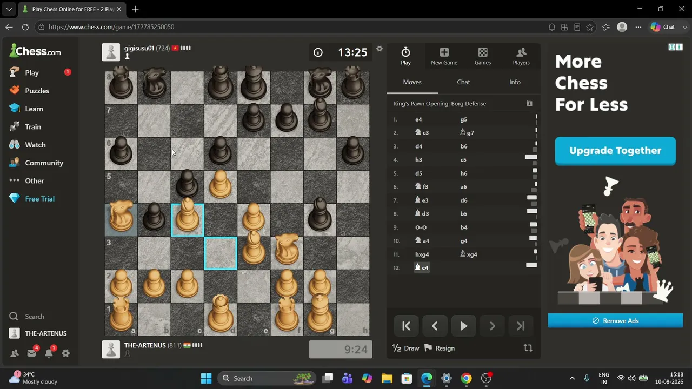692x389 pixels.
Task: Open the Edge profile avatar
Action: pos(622,27)
